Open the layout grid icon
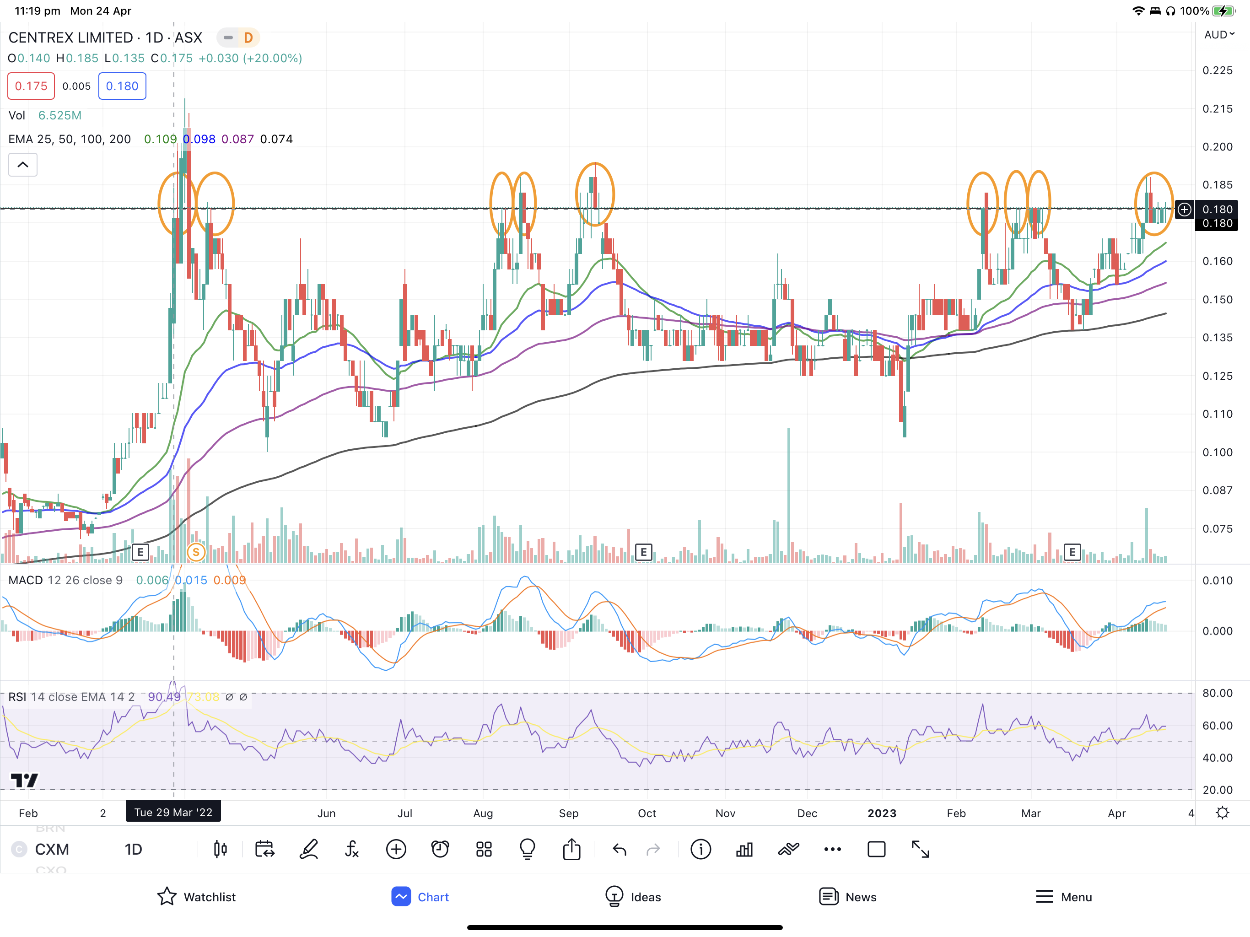1250x937 pixels. click(x=484, y=850)
